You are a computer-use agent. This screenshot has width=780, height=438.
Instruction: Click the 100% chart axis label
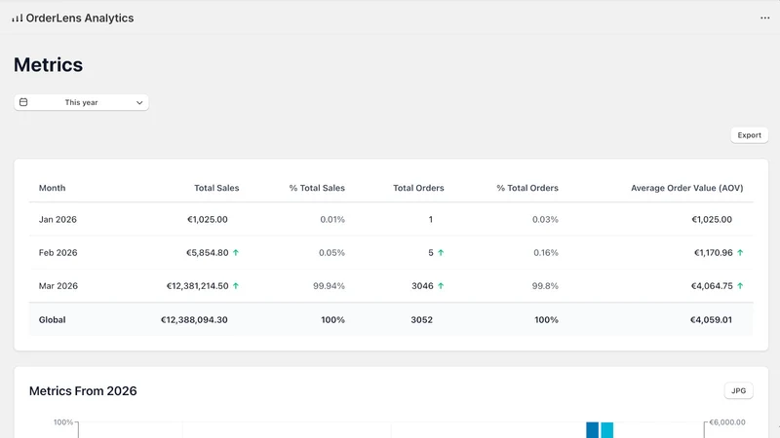63,422
